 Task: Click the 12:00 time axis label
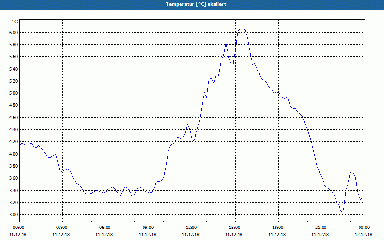click(x=192, y=228)
